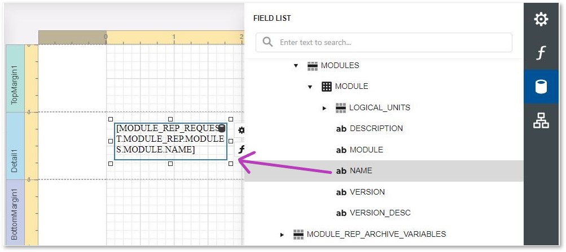Click the field list search box
Screen dimensions: 566x252
pos(384,43)
